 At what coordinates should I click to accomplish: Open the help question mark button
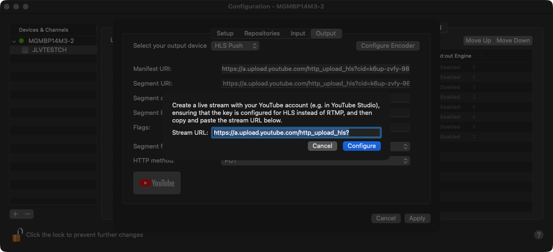click(538, 235)
